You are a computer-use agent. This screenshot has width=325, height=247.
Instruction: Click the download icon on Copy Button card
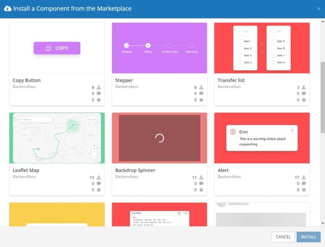(x=99, y=88)
